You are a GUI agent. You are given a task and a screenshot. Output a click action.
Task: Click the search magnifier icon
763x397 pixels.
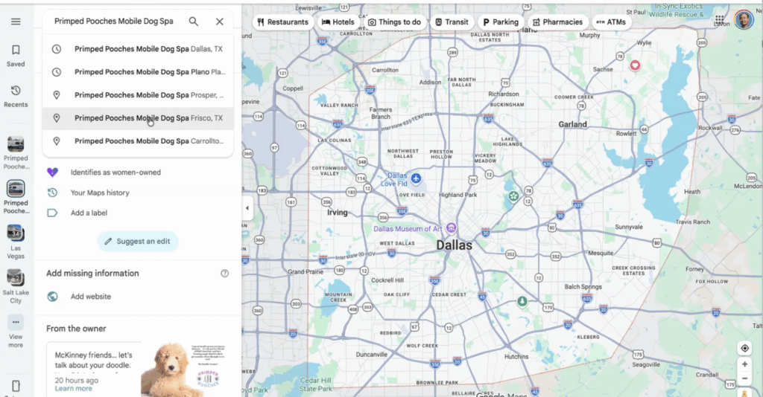[x=194, y=22]
